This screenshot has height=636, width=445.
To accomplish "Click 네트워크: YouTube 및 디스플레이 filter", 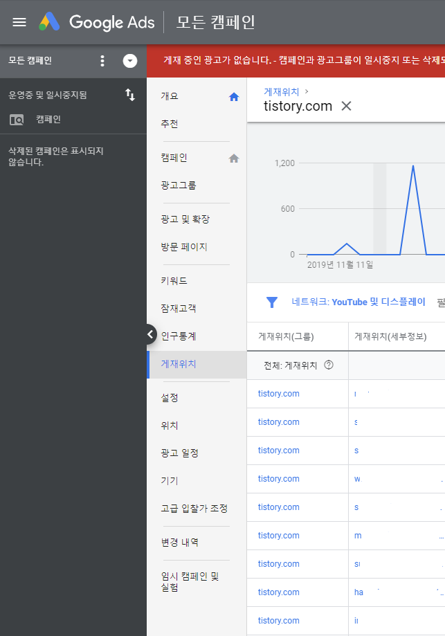I will pyautogui.click(x=358, y=302).
